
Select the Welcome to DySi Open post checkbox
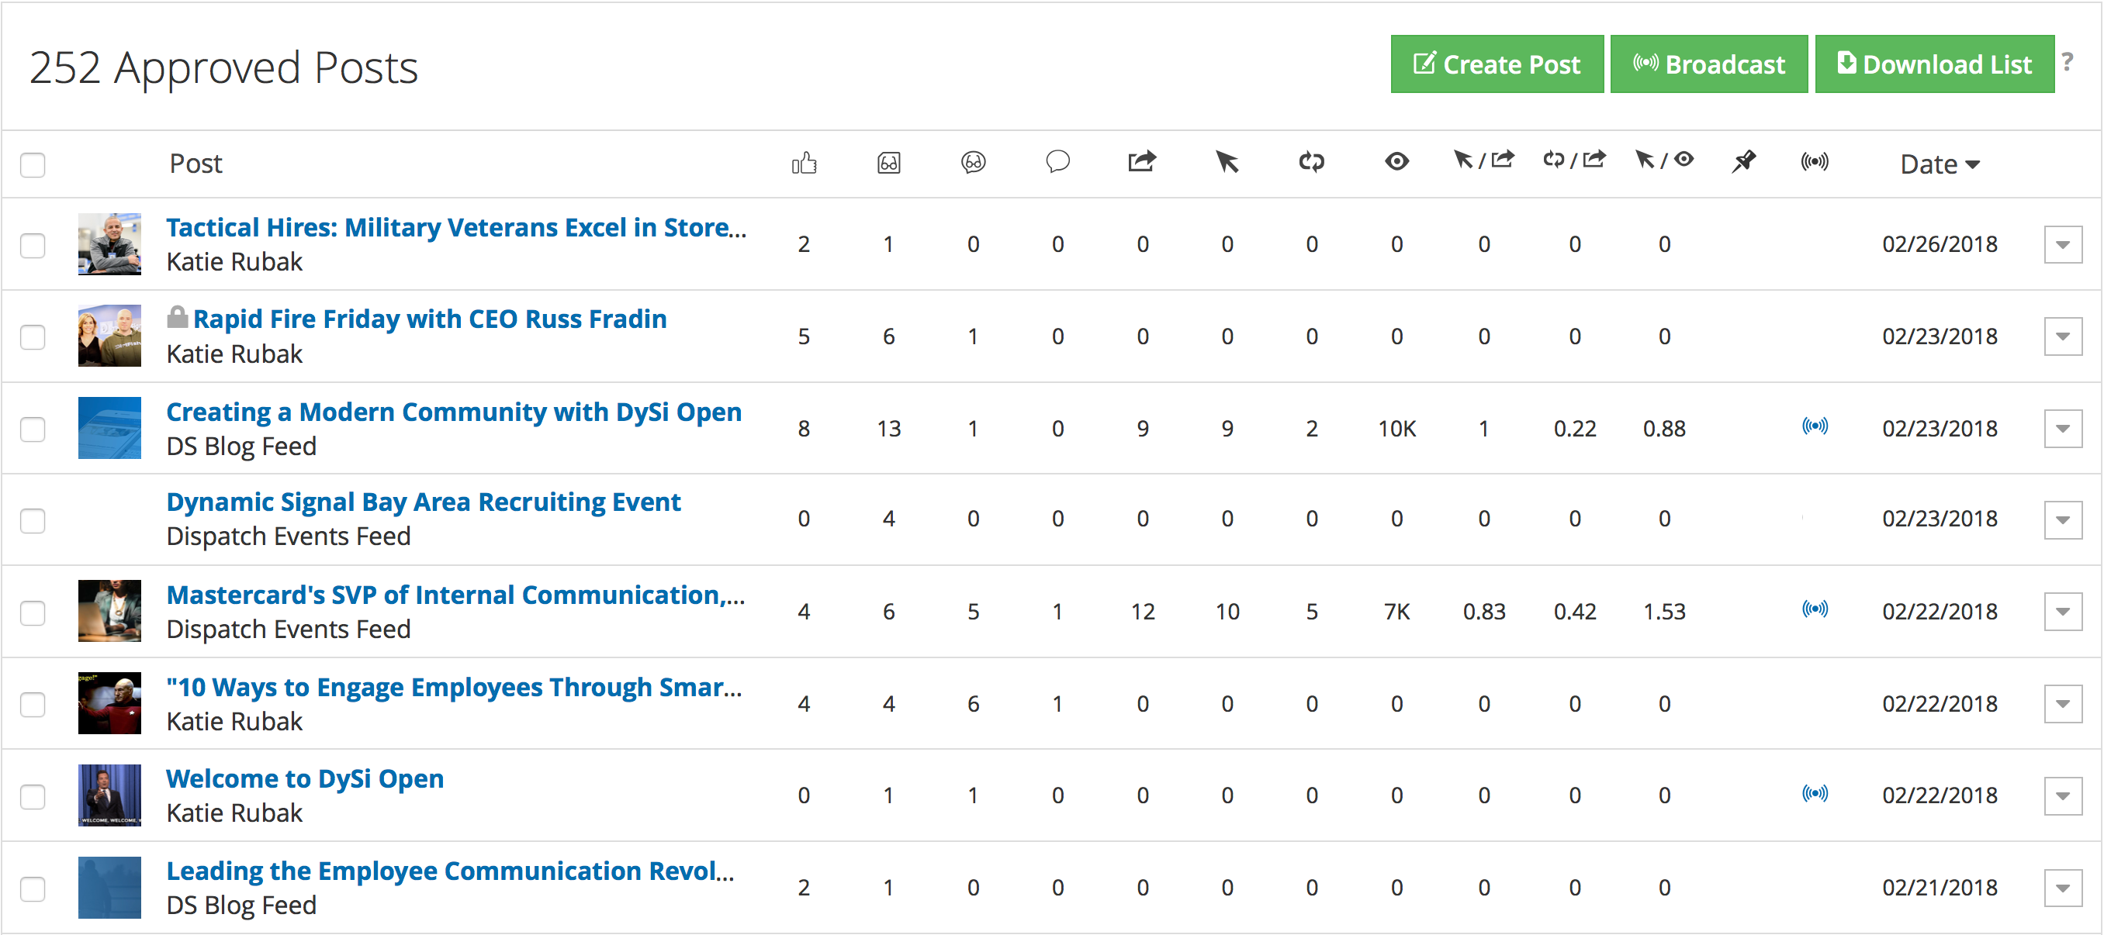[33, 796]
